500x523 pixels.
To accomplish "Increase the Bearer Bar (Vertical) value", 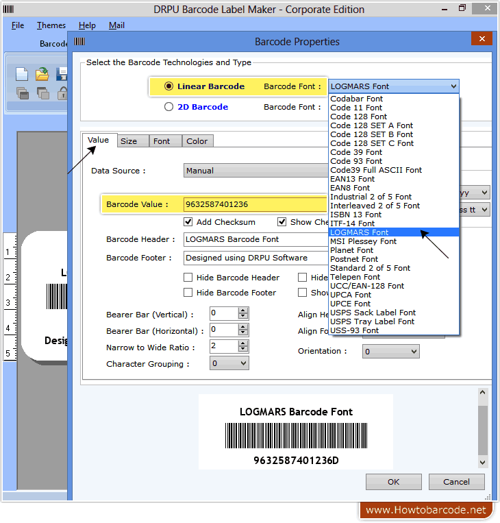I will [243, 311].
